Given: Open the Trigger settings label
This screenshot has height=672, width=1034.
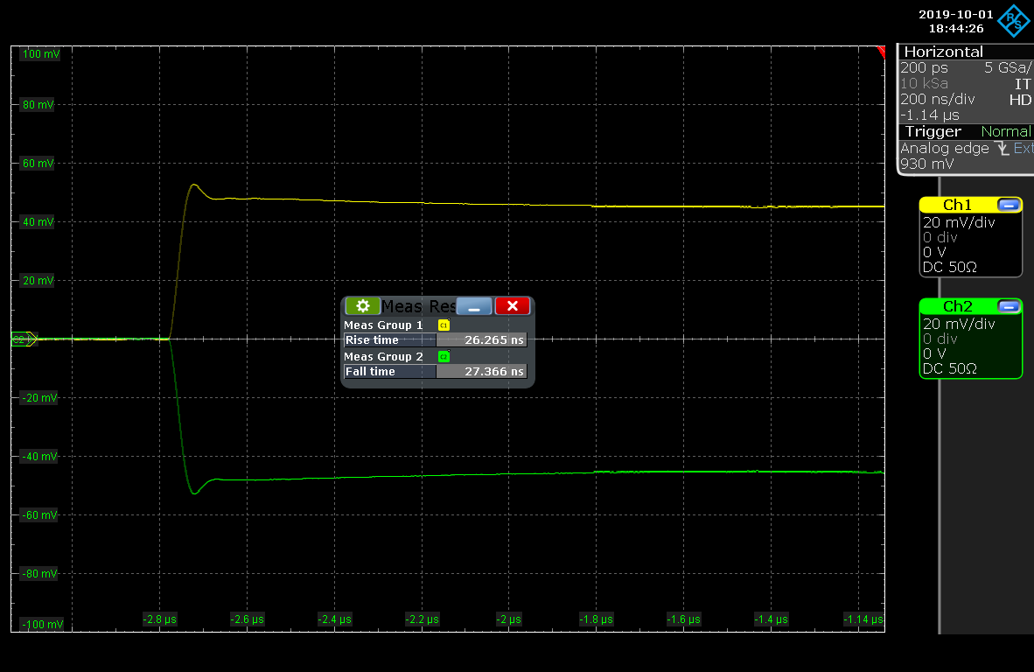Looking at the screenshot, I should click(933, 131).
